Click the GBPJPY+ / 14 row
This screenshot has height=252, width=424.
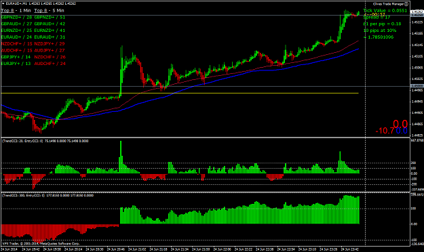coord(16,57)
